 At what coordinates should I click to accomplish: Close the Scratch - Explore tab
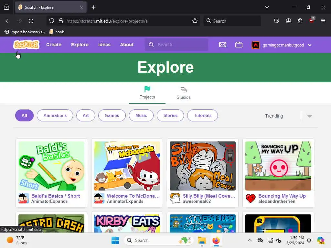(81, 7)
